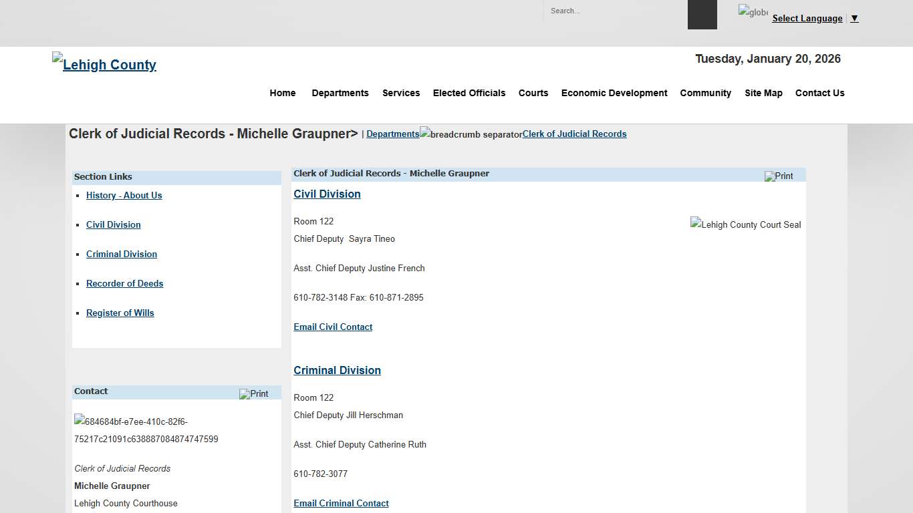This screenshot has height=513, width=913.
Task: Click the dark search submit button
Action: 702,15
